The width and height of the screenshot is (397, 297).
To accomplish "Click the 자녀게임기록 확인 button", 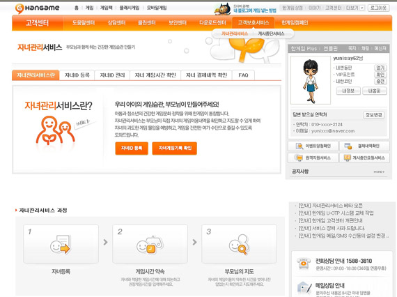I will pos(174,148).
